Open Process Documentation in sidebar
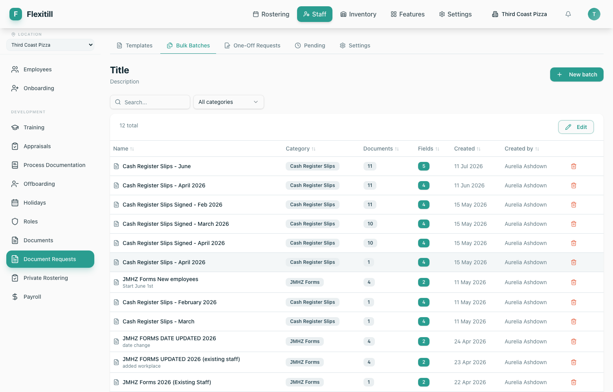Screen dimensions: 613x392 point(50,165)
